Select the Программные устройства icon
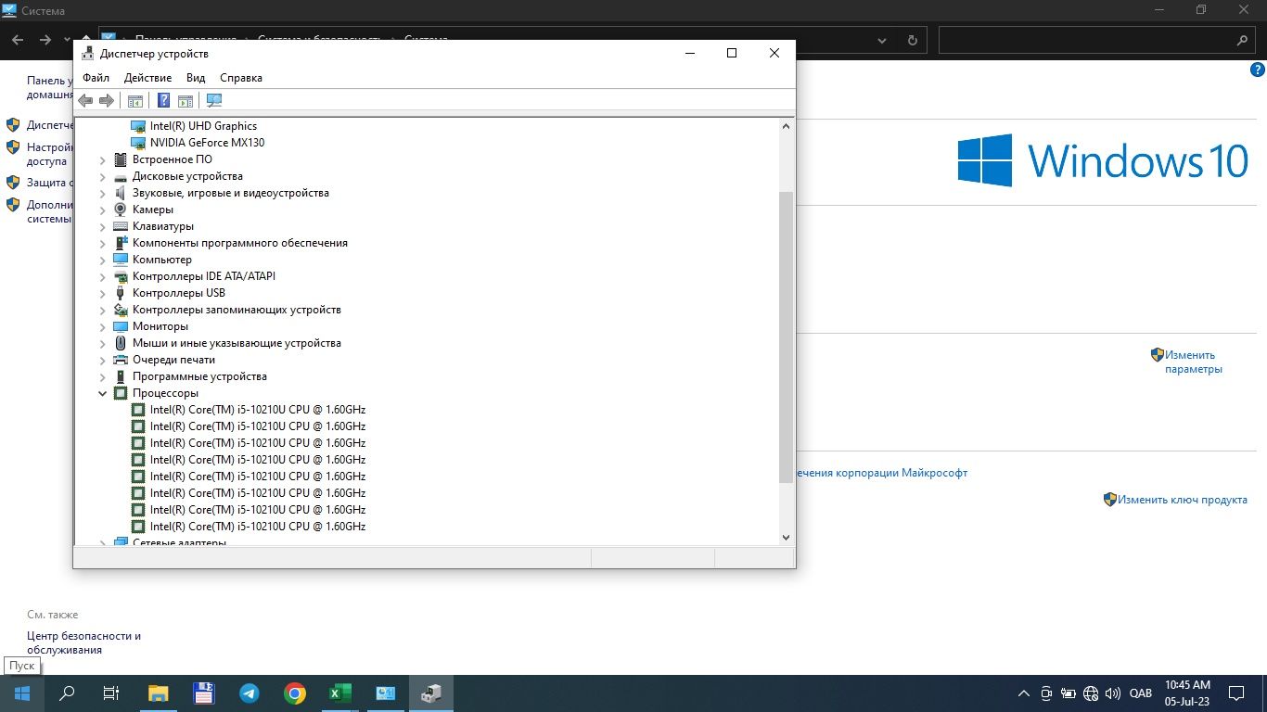 click(x=120, y=376)
